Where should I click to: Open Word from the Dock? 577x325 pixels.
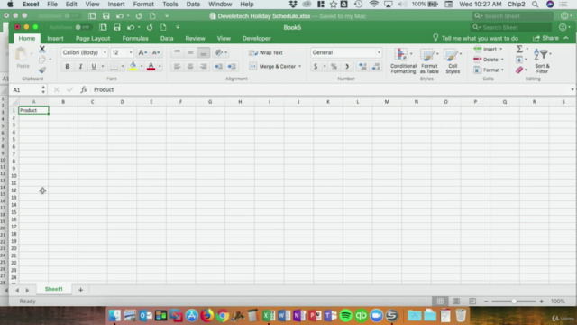click(x=284, y=315)
